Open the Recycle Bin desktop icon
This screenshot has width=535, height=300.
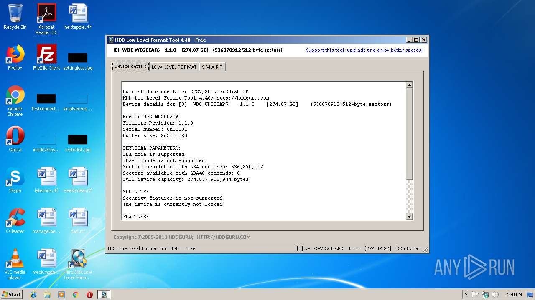[x=15, y=17]
